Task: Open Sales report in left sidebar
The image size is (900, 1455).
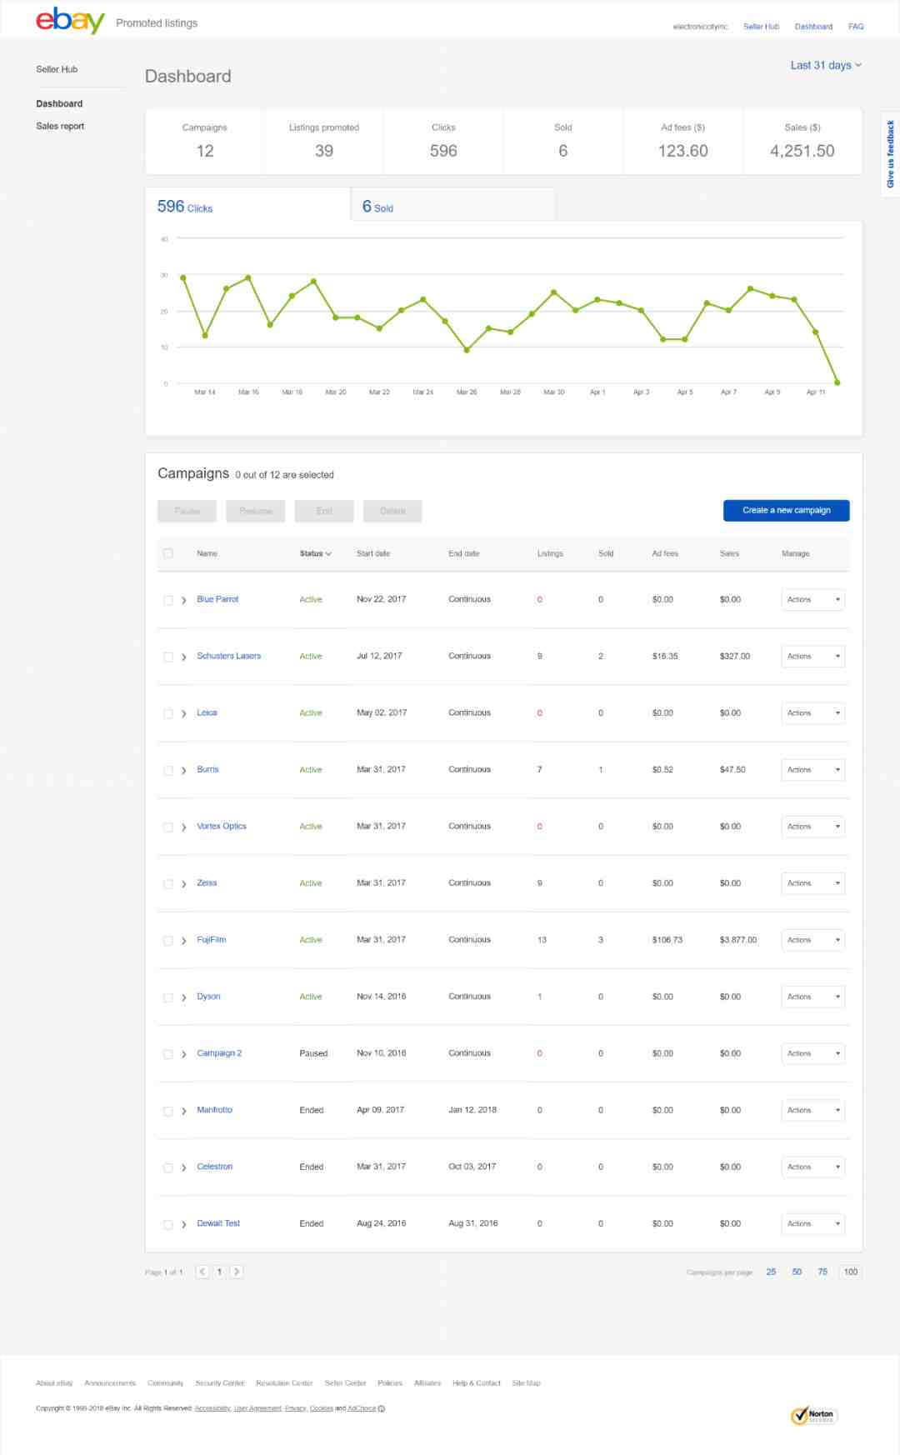Action: tap(60, 126)
